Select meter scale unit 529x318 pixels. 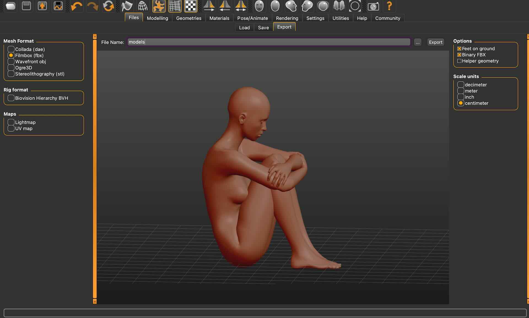click(461, 91)
